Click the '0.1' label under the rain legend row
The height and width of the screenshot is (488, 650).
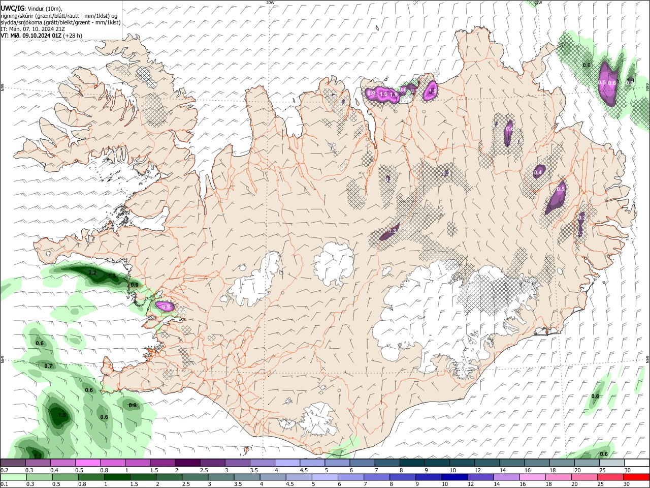point(4,484)
